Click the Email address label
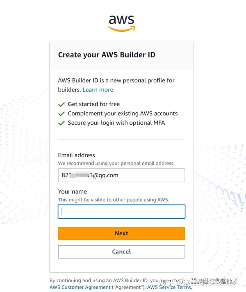The image size is (246, 292). coord(76,155)
